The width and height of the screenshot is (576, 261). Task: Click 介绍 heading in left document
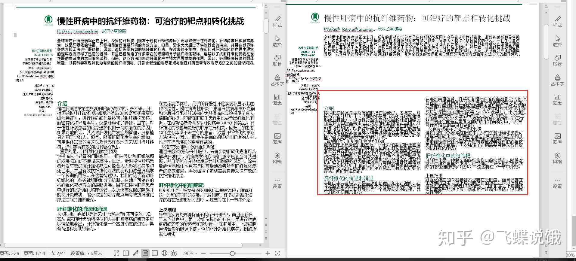click(62, 103)
